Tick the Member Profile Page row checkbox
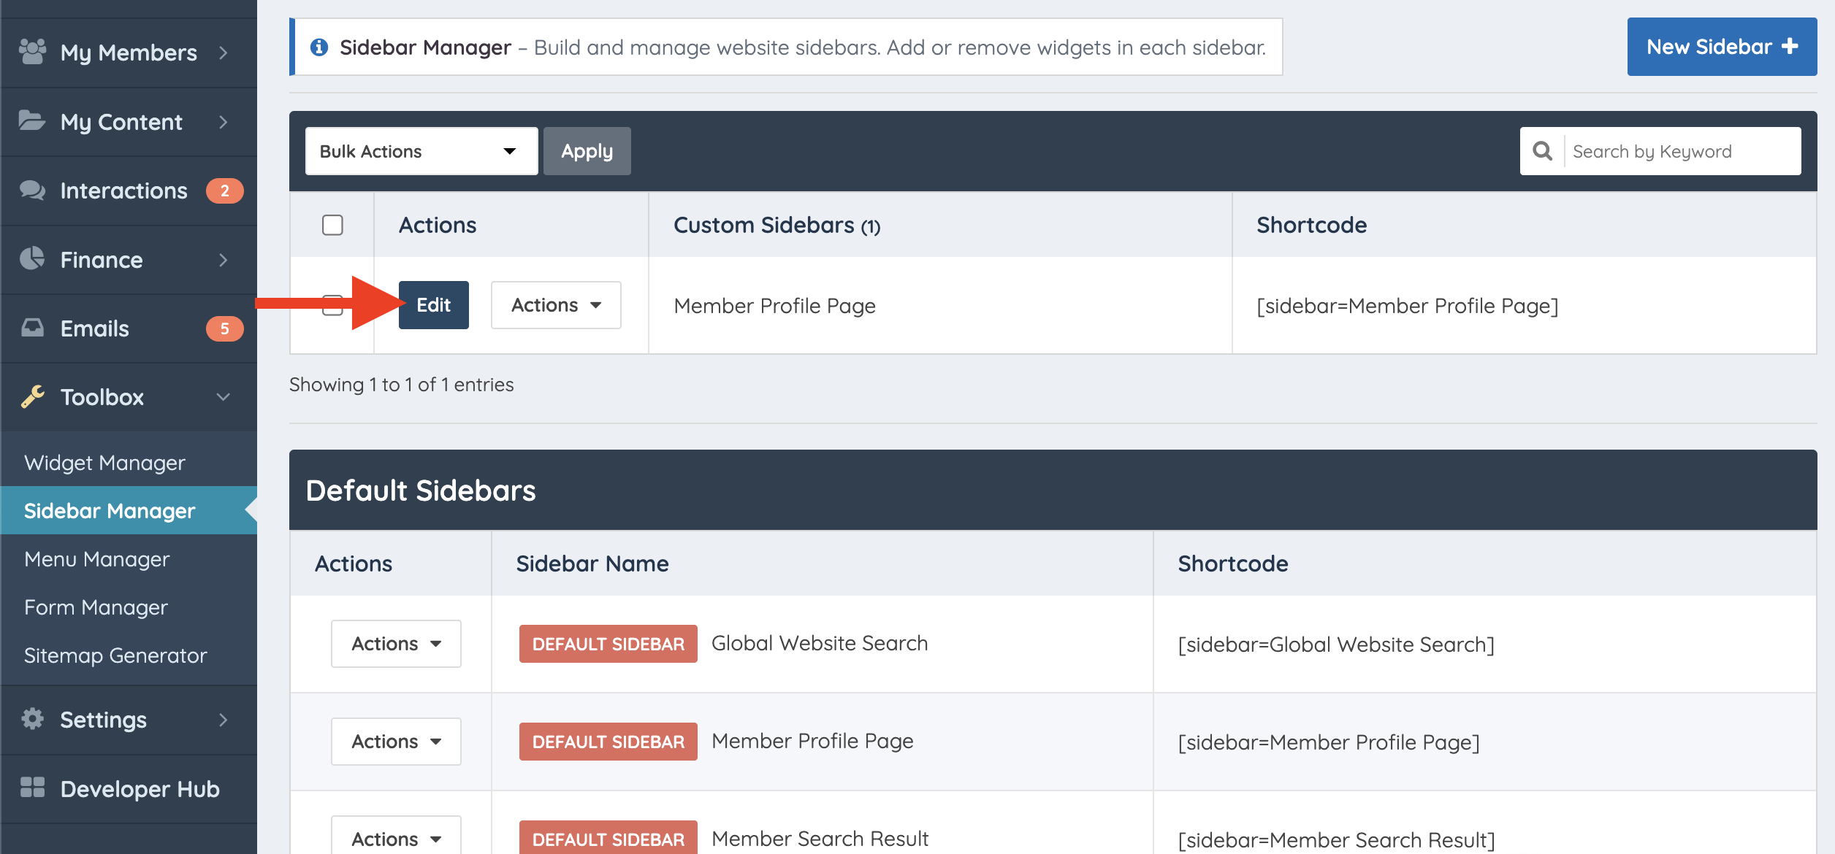 (332, 305)
